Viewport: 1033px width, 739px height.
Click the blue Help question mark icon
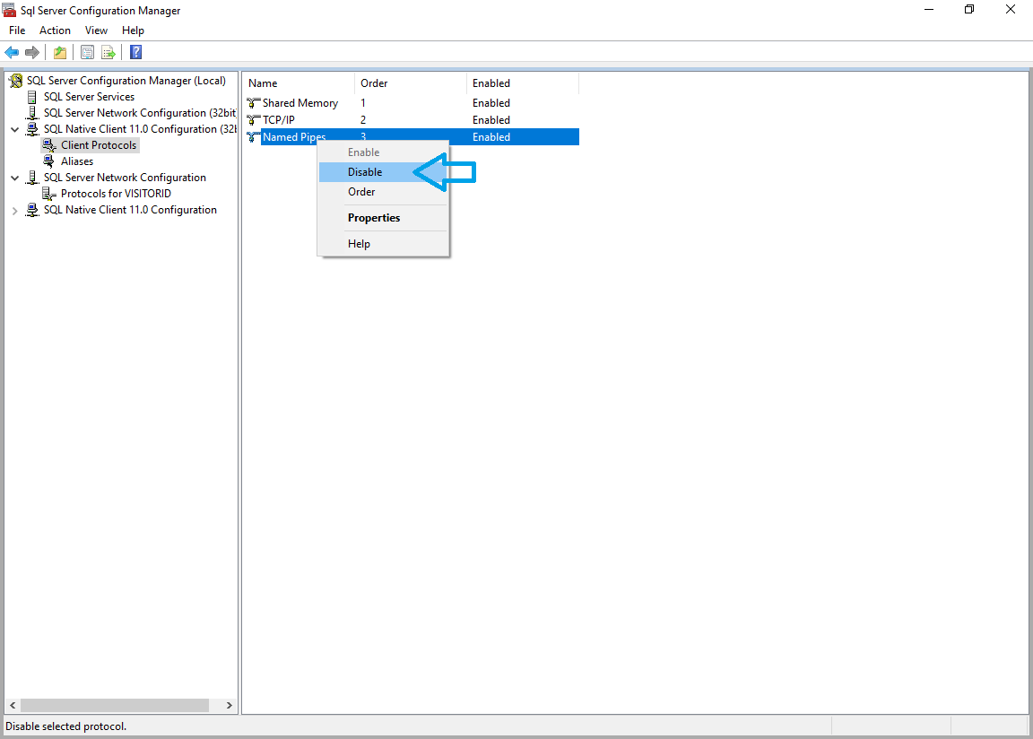pos(135,52)
